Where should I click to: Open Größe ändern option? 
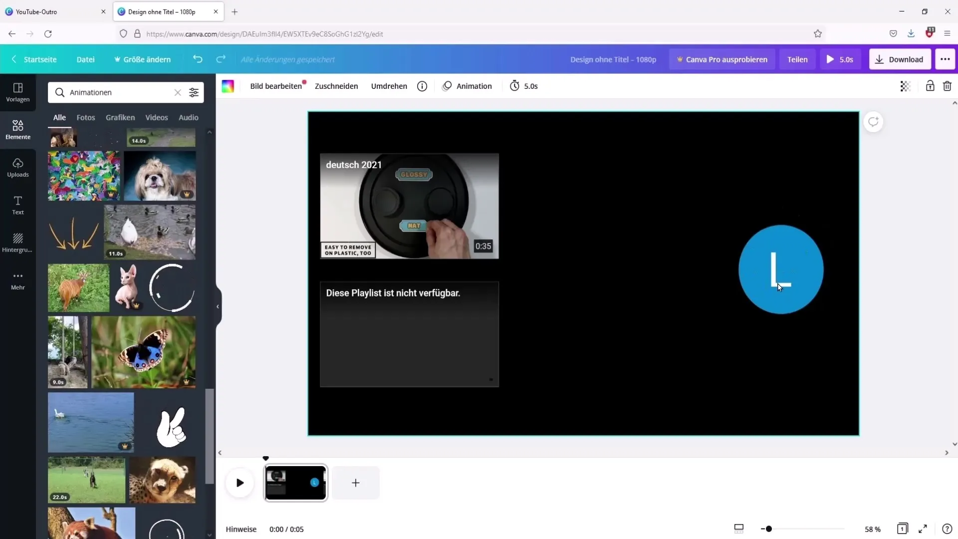[143, 59]
